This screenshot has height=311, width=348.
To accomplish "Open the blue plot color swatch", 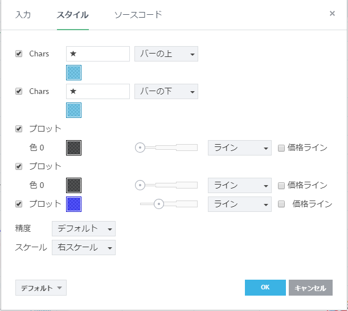I will pos(74,204).
